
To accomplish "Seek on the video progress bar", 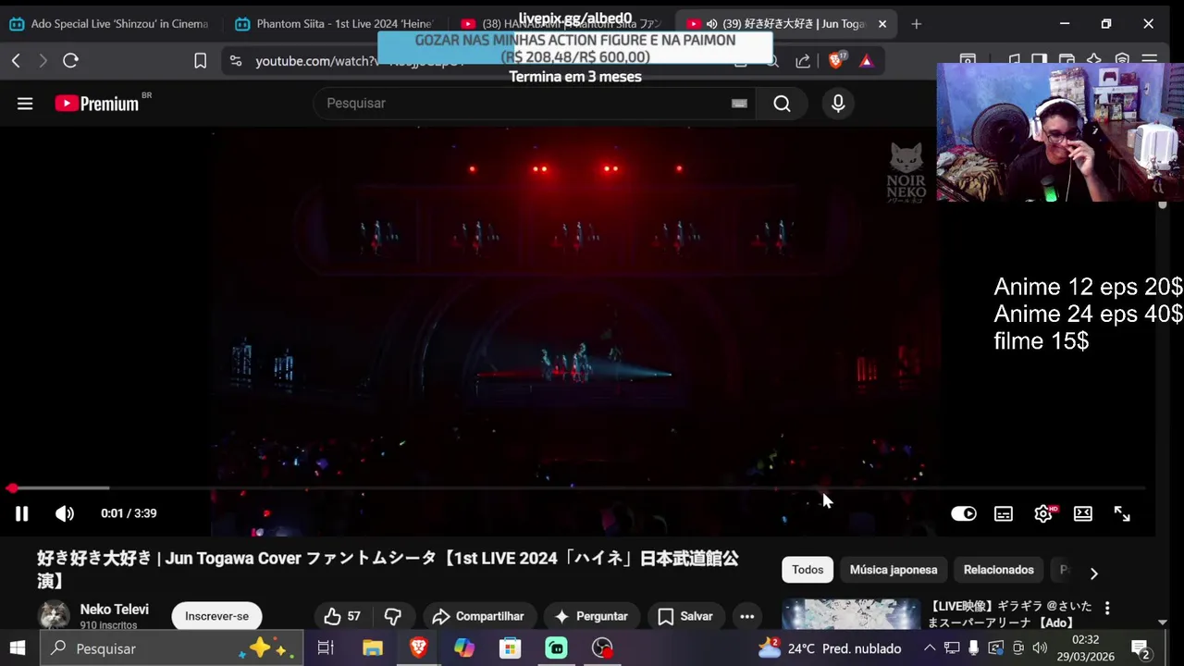I will coord(578,487).
